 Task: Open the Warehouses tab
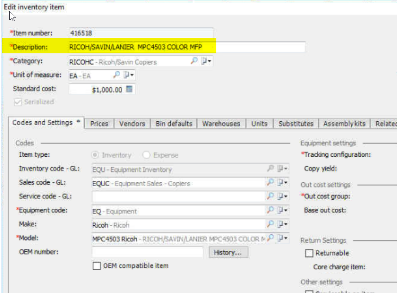tap(221, 124)
